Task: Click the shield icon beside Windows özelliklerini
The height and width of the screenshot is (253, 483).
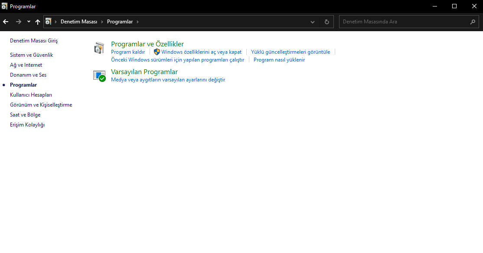Action: (x=157, y=52)
